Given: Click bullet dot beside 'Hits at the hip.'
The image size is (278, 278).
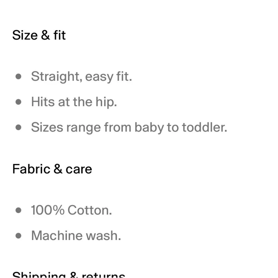Looking at the screenshot, I should tap(18, 102).
